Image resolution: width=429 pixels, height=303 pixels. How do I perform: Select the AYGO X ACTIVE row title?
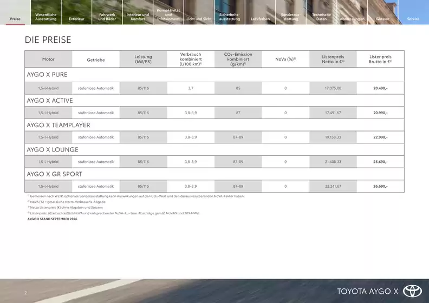[x=50, y=101]
